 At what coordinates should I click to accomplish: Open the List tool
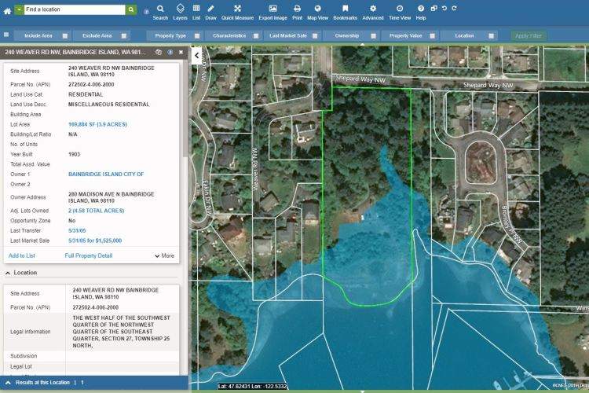[196, 12]
